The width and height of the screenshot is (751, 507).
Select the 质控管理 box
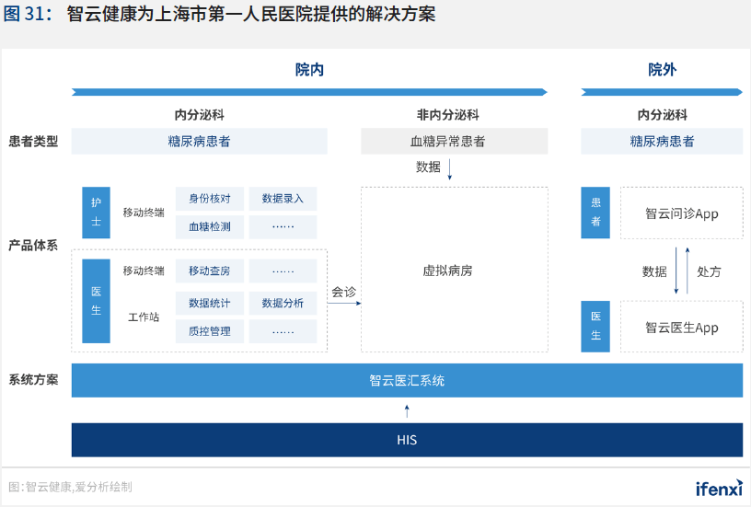tap(210, 331)
